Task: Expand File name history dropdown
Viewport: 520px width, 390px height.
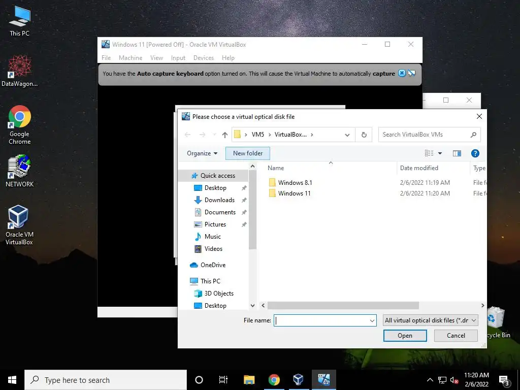Action: point(372,321)
